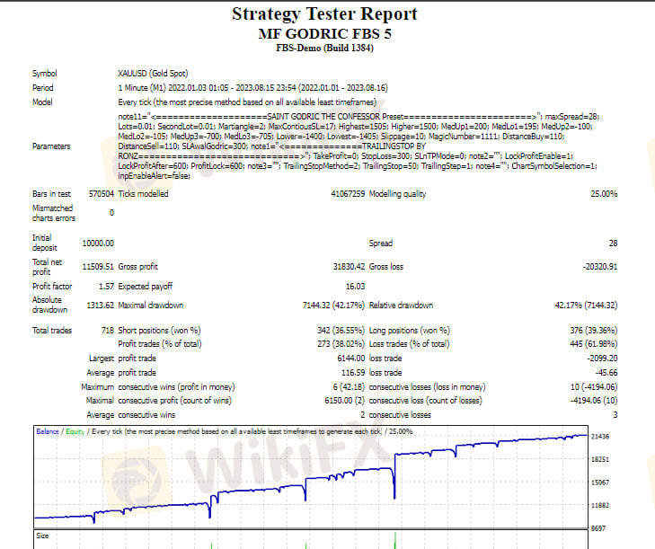The image size is (655, 549).
Task: Select Total net profit value 11509.51
Action: (x=98, y=267)
